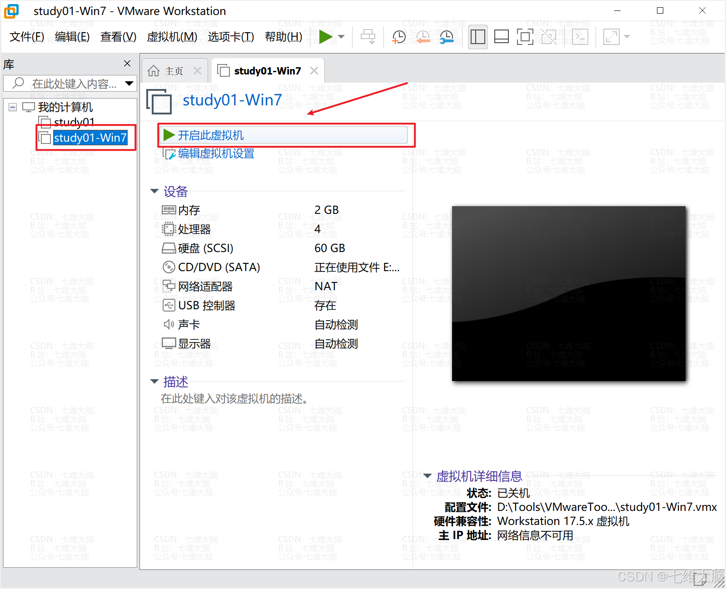Image resolution: width=726 pixels, height=589 pixels.
Task: Click the CPU icon beside 处理器
Action: 169,229
